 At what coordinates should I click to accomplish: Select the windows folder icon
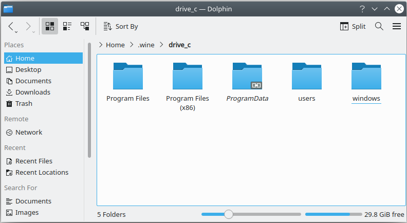(366, 76)
